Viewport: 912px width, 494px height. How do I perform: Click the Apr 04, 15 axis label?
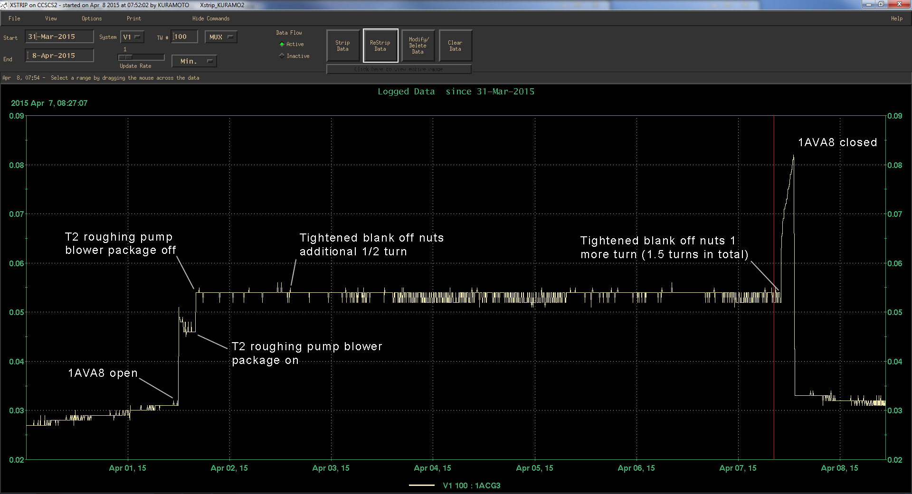pyautogui.click(x=433, y=468)
